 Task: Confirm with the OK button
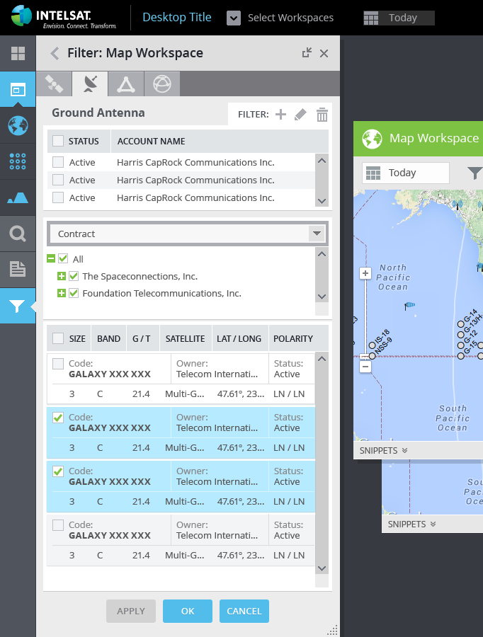[188, 611]
